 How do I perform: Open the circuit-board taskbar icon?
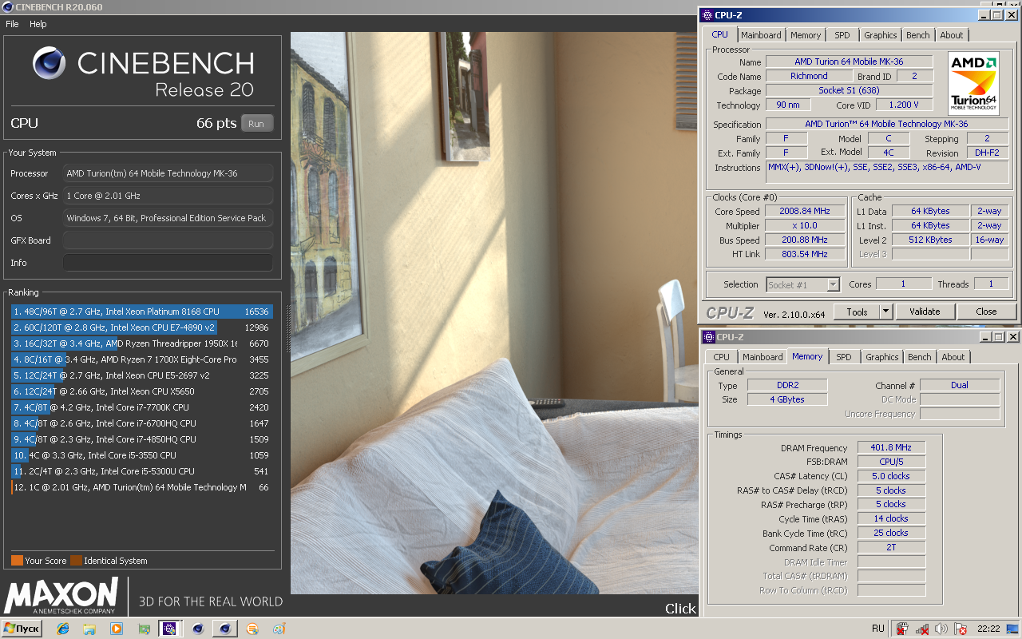[144, 629]
